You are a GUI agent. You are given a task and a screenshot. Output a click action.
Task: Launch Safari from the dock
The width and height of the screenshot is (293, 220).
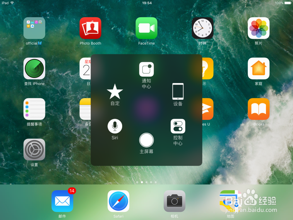(118, 201)
